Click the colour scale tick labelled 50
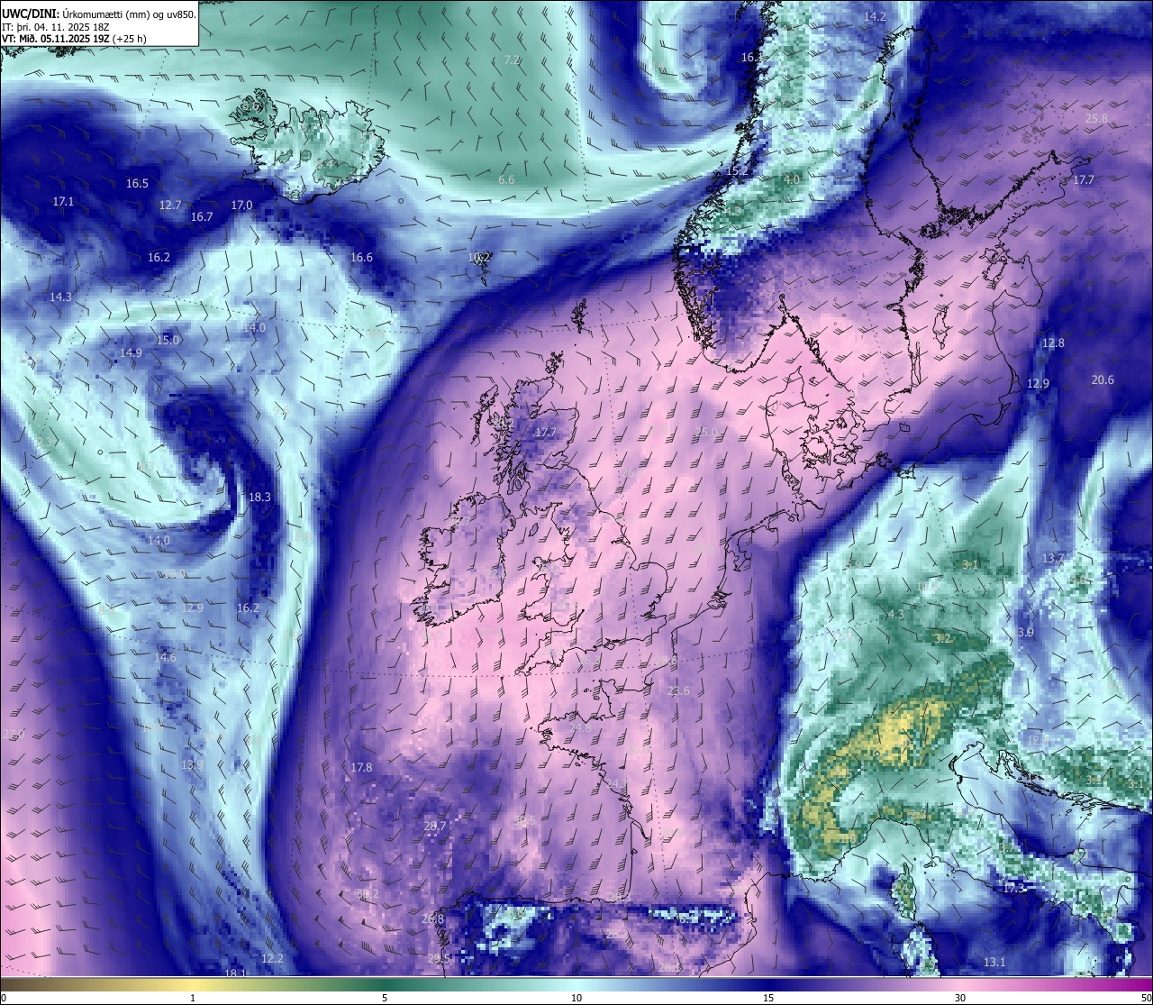 tap(1145, 998)
